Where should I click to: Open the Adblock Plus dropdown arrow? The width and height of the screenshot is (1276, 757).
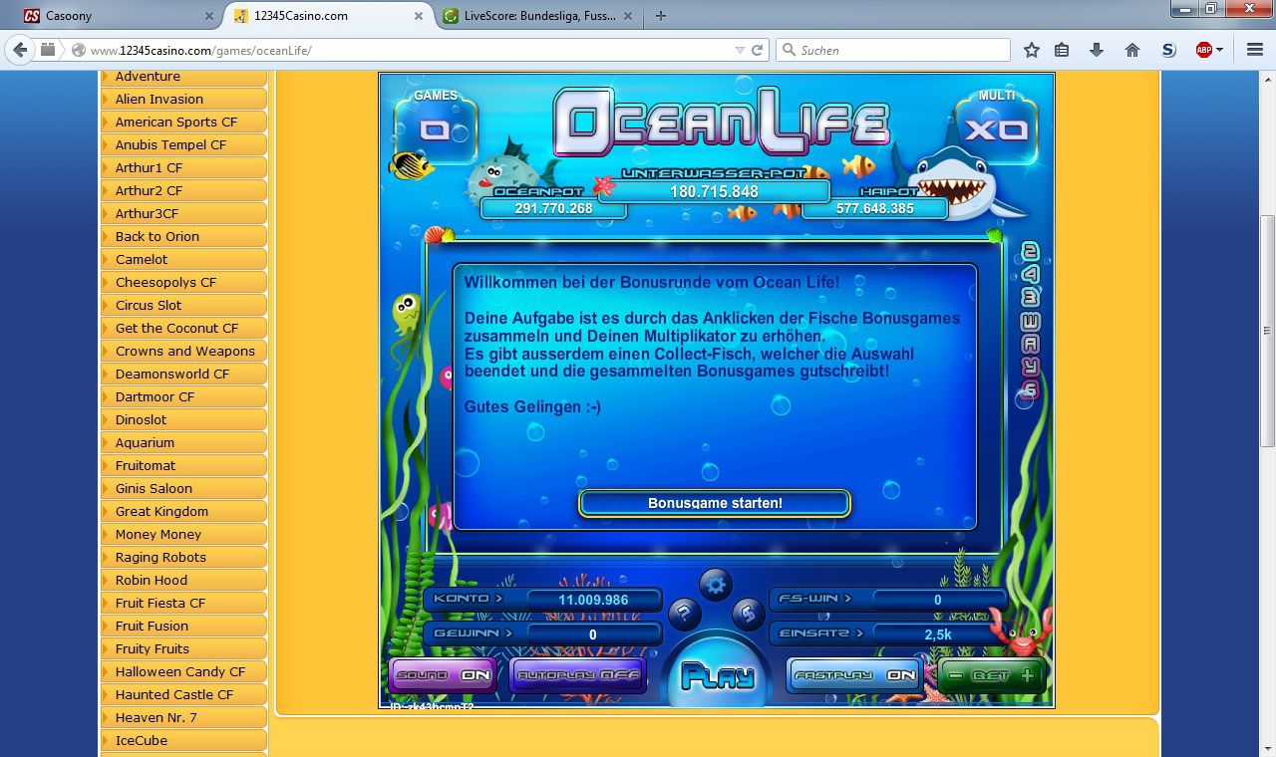pos(1219,50)
